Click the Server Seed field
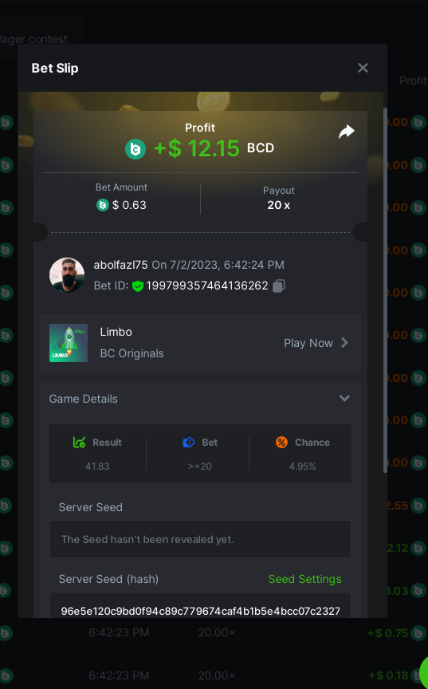 coord(200,539)
